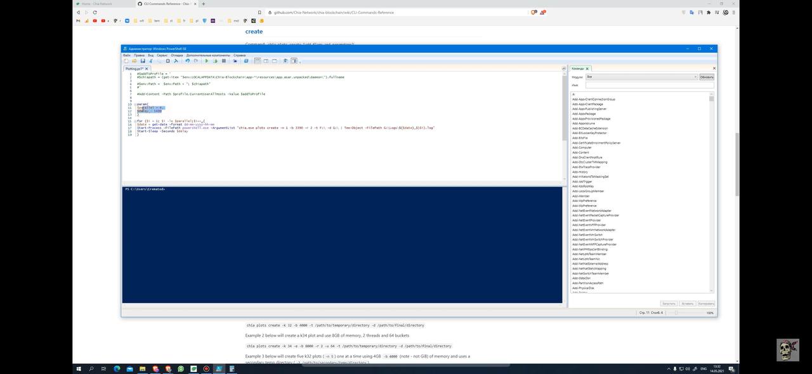Image resolution: width=812 pixels, height=374 pixels.
Task: Click the Запустить button
Action: [669, 304]
